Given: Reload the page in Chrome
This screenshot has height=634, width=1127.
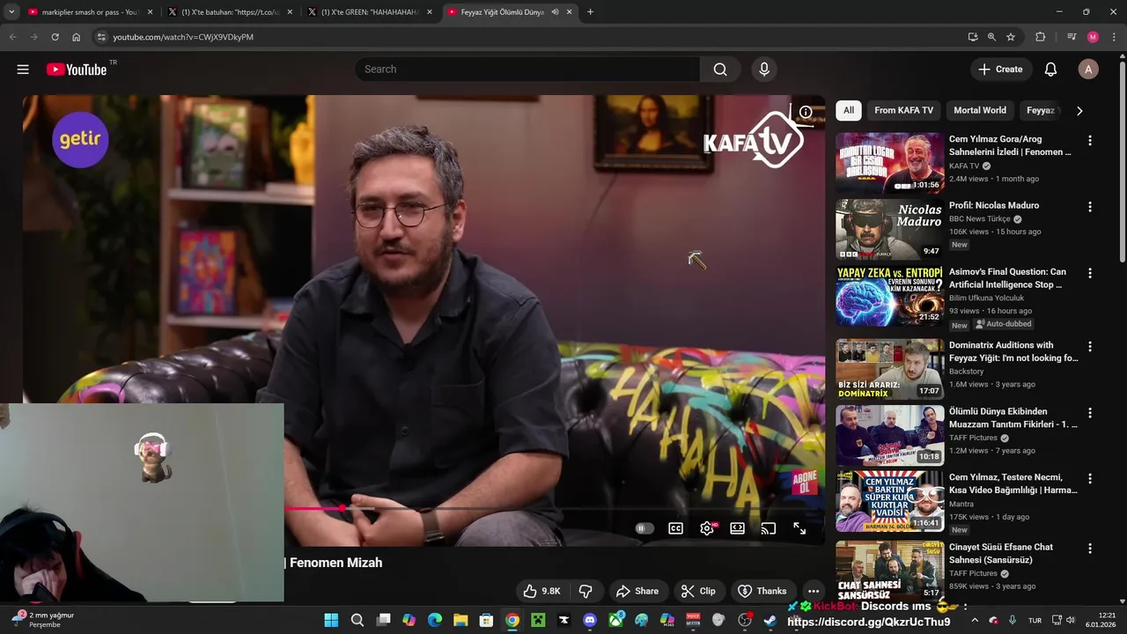Looking at the screenshot, I should [x=55, y=37].
